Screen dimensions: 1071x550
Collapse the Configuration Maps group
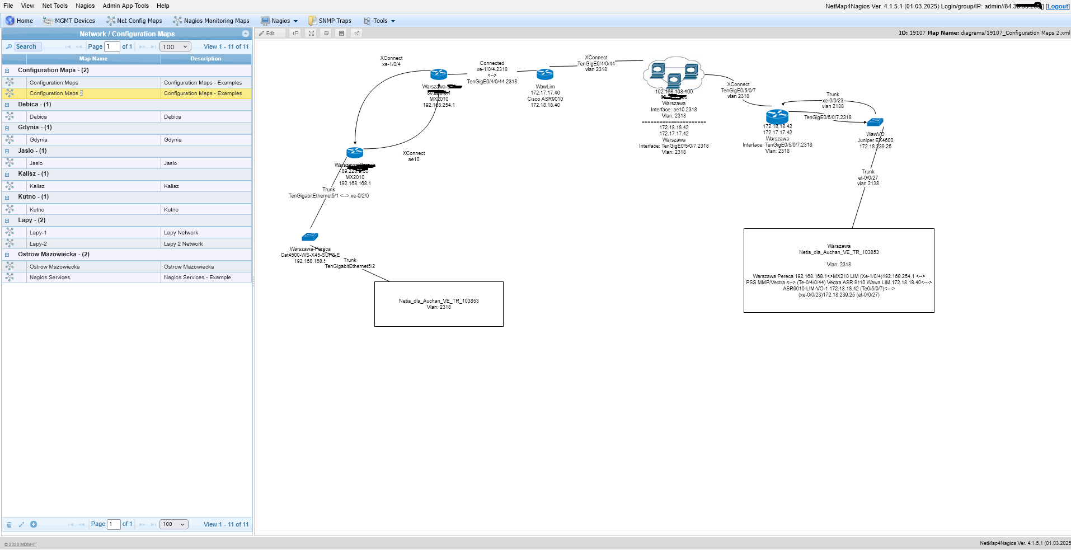coord(7,71)
